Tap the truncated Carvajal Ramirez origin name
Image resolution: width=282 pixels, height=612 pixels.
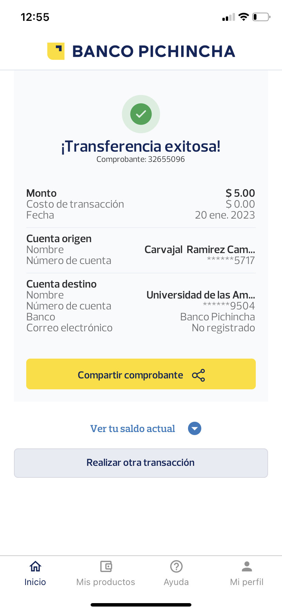(200, 250)
